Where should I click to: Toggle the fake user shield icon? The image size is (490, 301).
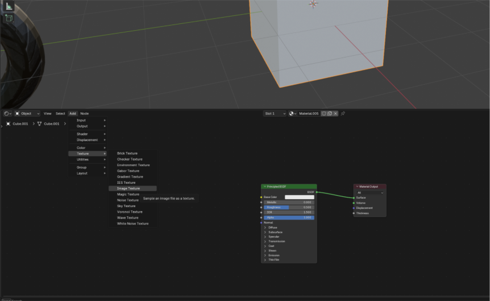click(324, 113)
